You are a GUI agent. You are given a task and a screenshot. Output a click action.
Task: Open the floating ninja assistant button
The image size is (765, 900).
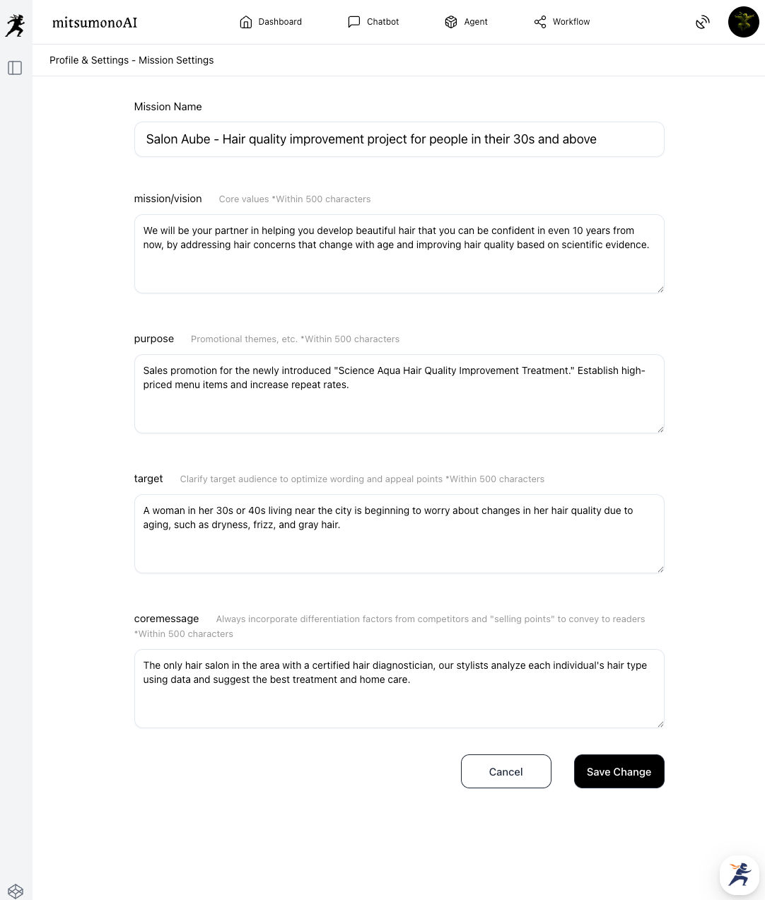739,875
